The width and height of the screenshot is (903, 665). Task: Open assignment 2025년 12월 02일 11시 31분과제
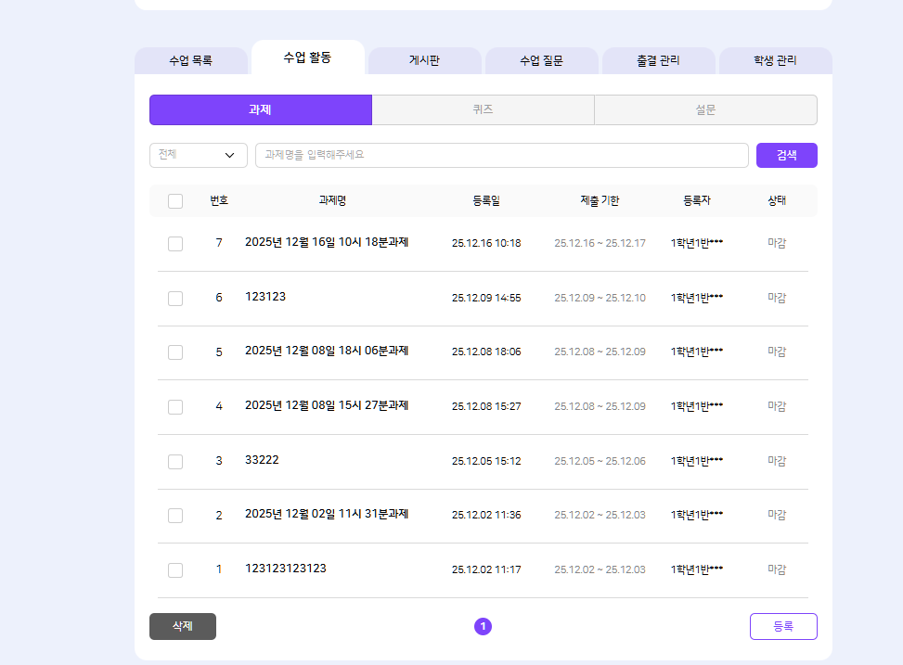327,514
